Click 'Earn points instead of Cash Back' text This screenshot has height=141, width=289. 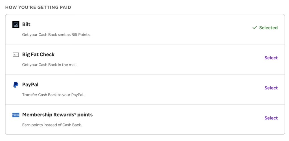[52, 125]
